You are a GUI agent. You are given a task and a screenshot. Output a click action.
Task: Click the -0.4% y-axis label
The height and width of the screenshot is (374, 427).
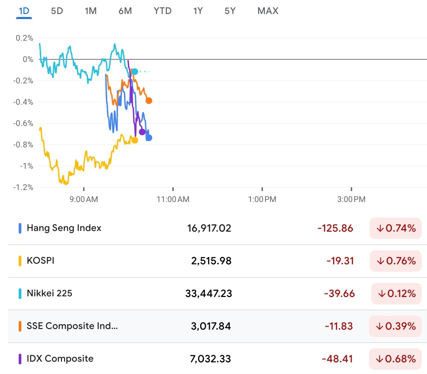pos(23,102)
